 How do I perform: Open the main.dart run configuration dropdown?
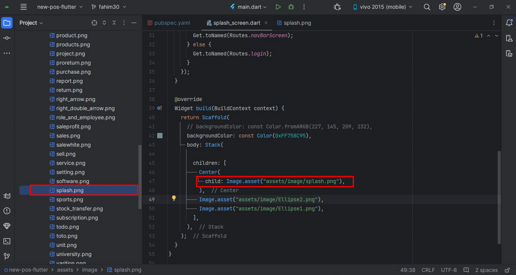click(x=248, y=7)
